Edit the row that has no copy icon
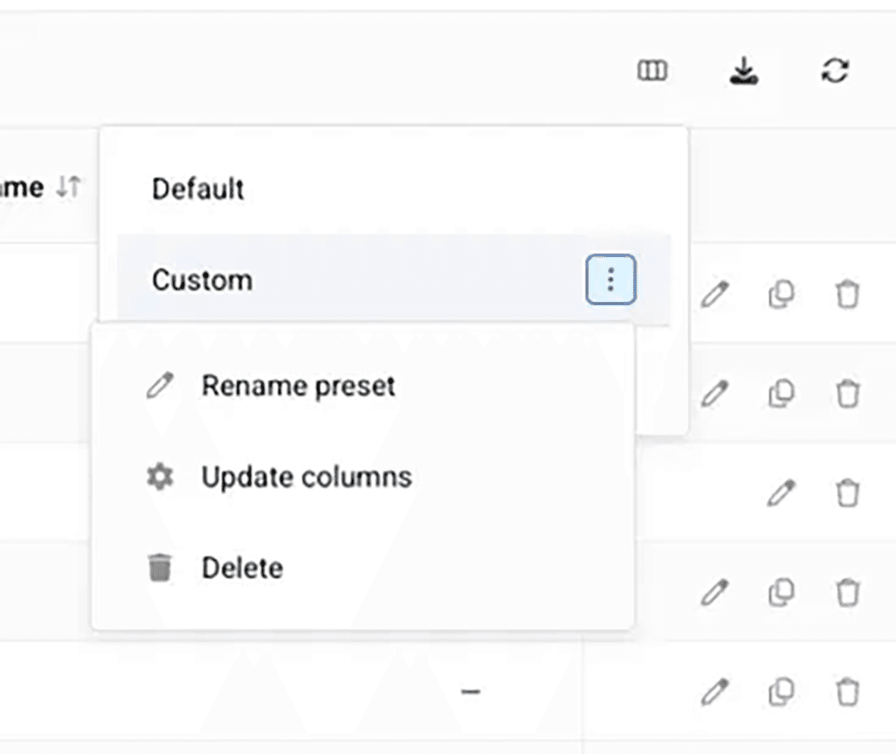 click(782, 493)
